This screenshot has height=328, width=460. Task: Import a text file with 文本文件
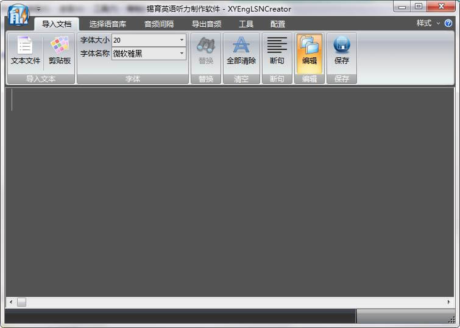[26, 52]
